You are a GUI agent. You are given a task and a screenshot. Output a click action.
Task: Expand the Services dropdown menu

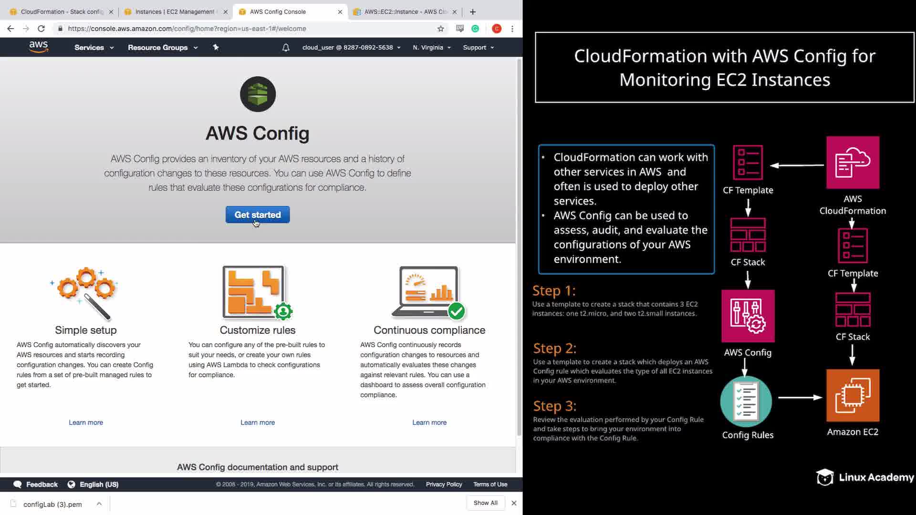94,47
